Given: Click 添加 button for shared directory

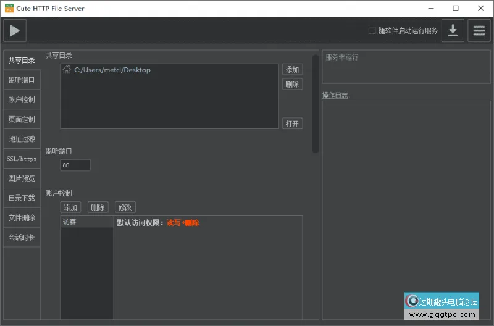Looking at the screenshot, I should click(x=292, y=70).
